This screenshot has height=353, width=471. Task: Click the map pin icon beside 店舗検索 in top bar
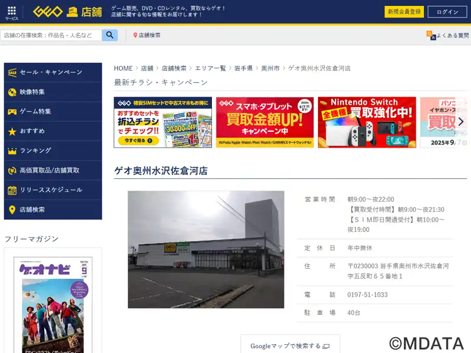(135, 35)
